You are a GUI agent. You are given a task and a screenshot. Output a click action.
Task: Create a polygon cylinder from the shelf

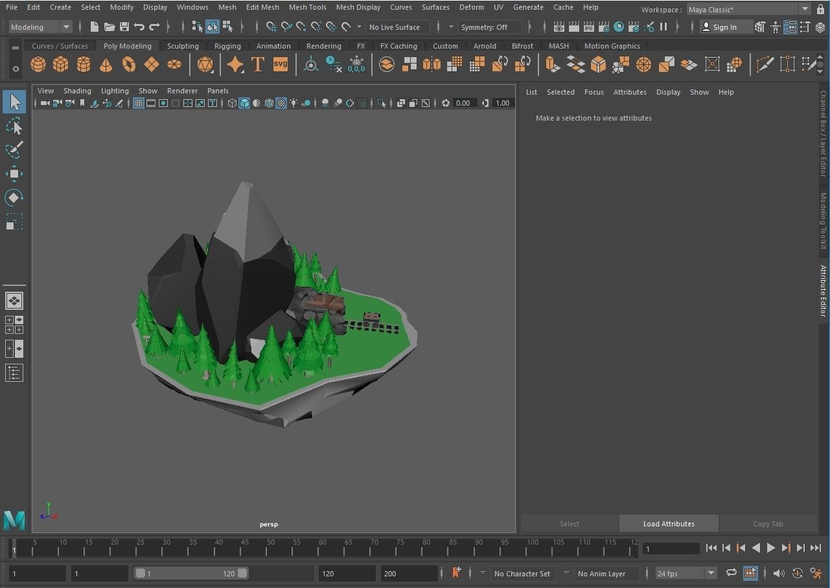pos(84,64)
